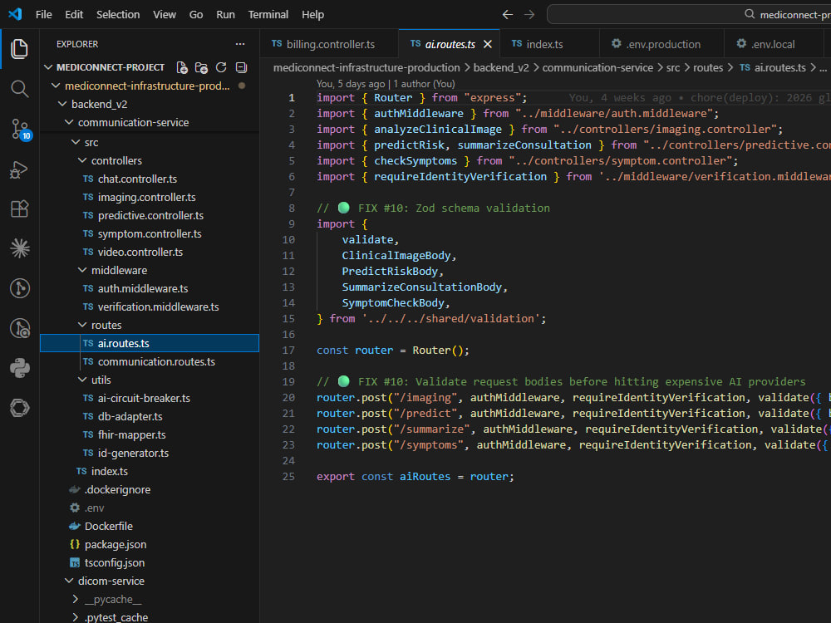
Task: Open Source Control with 10 pending changes
Action: click(20, 130)
